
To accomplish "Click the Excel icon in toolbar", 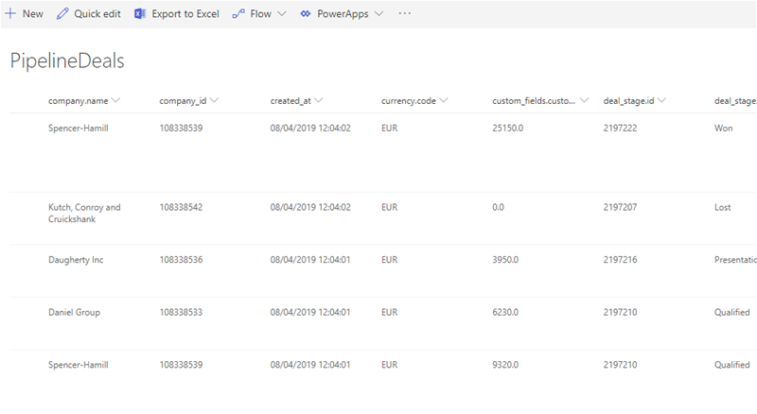I will [x=140, y=14].
